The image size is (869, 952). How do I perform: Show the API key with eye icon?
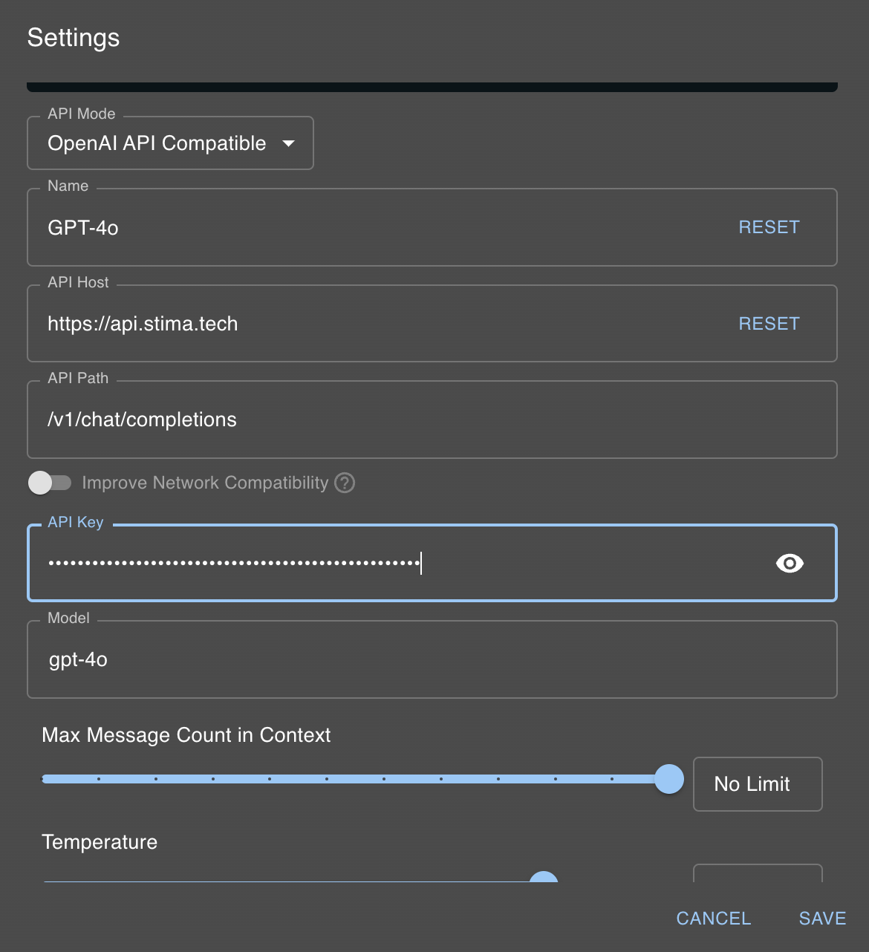[x=790, y=564]
